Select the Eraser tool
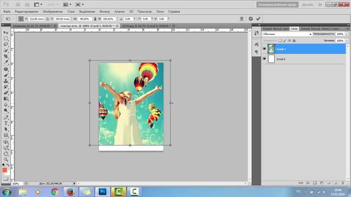Viewport: 351px width, 197px height. [6, 92]
